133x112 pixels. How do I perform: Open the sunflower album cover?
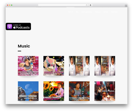[x=54, y=91]
